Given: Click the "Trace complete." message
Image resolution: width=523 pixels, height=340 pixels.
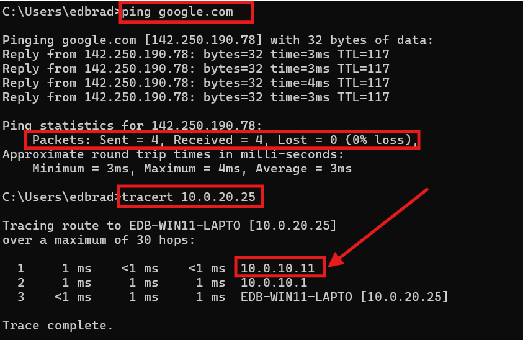Looking at the screenshot, I should click(58, 325).
